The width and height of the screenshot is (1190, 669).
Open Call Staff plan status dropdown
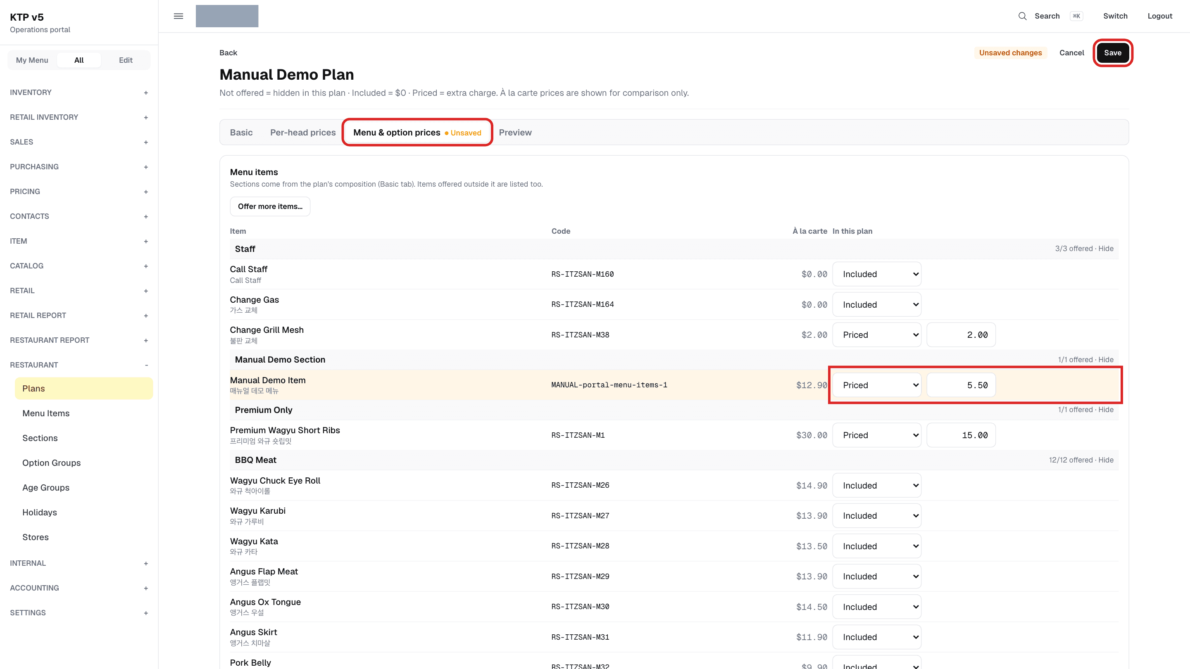tap(876, 274)
